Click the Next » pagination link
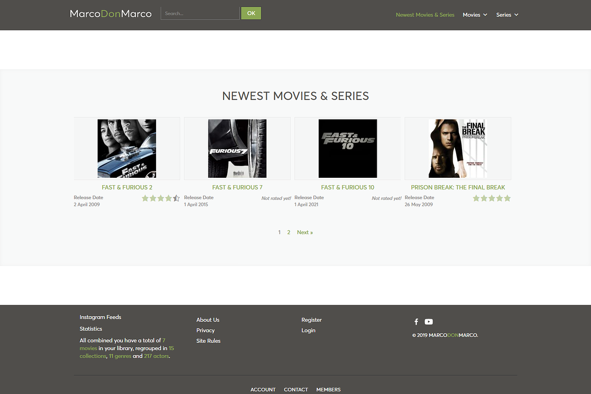591x394 pixels. [305, 232]
